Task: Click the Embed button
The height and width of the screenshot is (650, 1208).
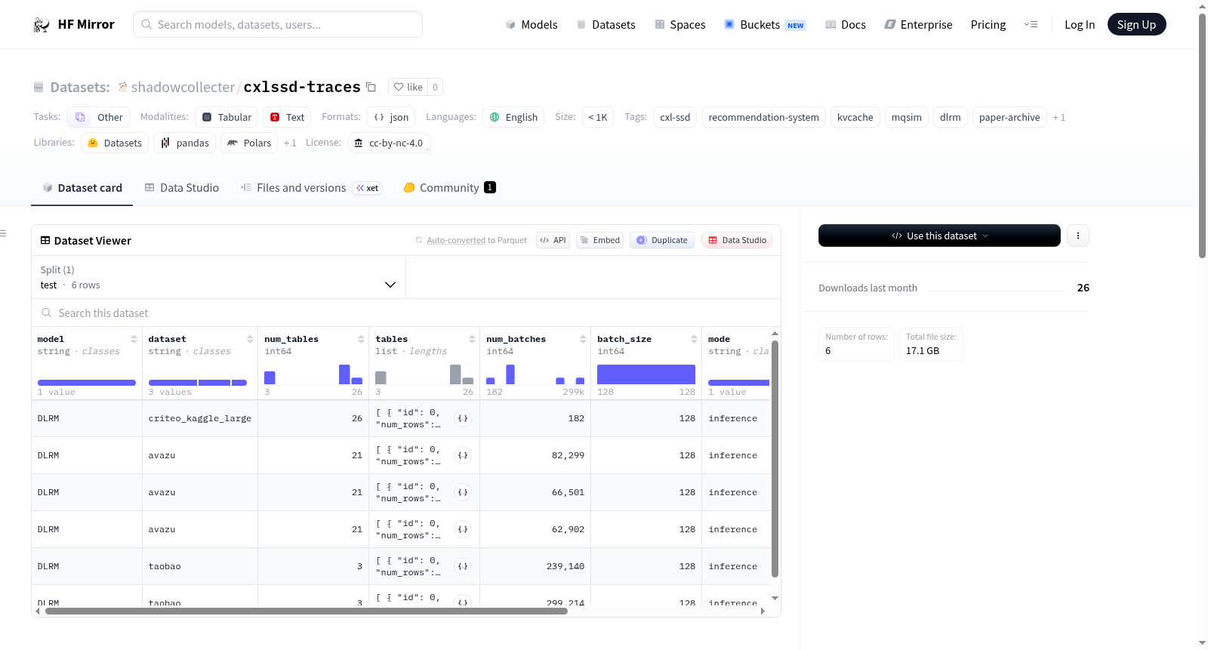Action: tap(599, 240)
